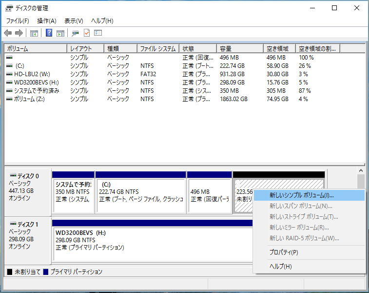369x293 pixels.
Task: Click disabled 新しい RAID-5 ボリューム(W)... entry
Action: [x=309, y=238]
